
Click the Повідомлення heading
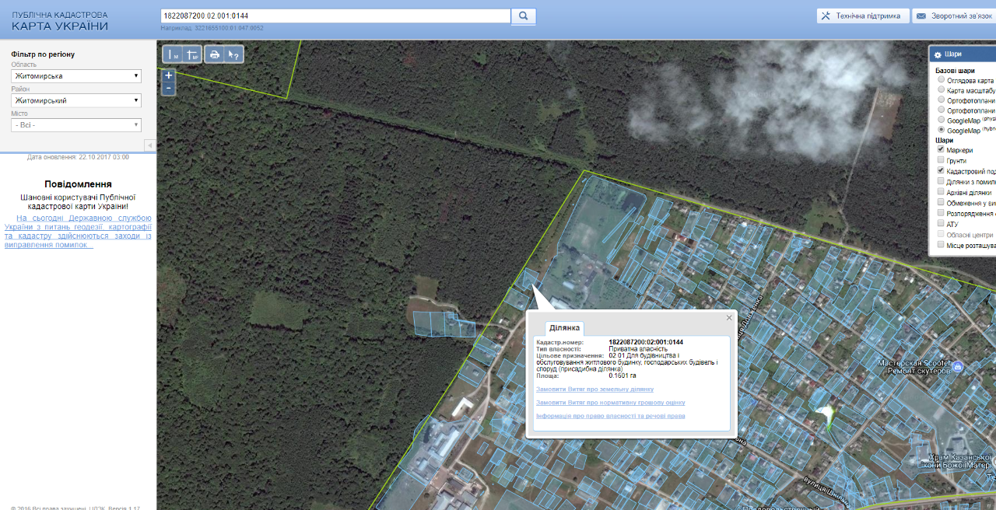[78, 184]
